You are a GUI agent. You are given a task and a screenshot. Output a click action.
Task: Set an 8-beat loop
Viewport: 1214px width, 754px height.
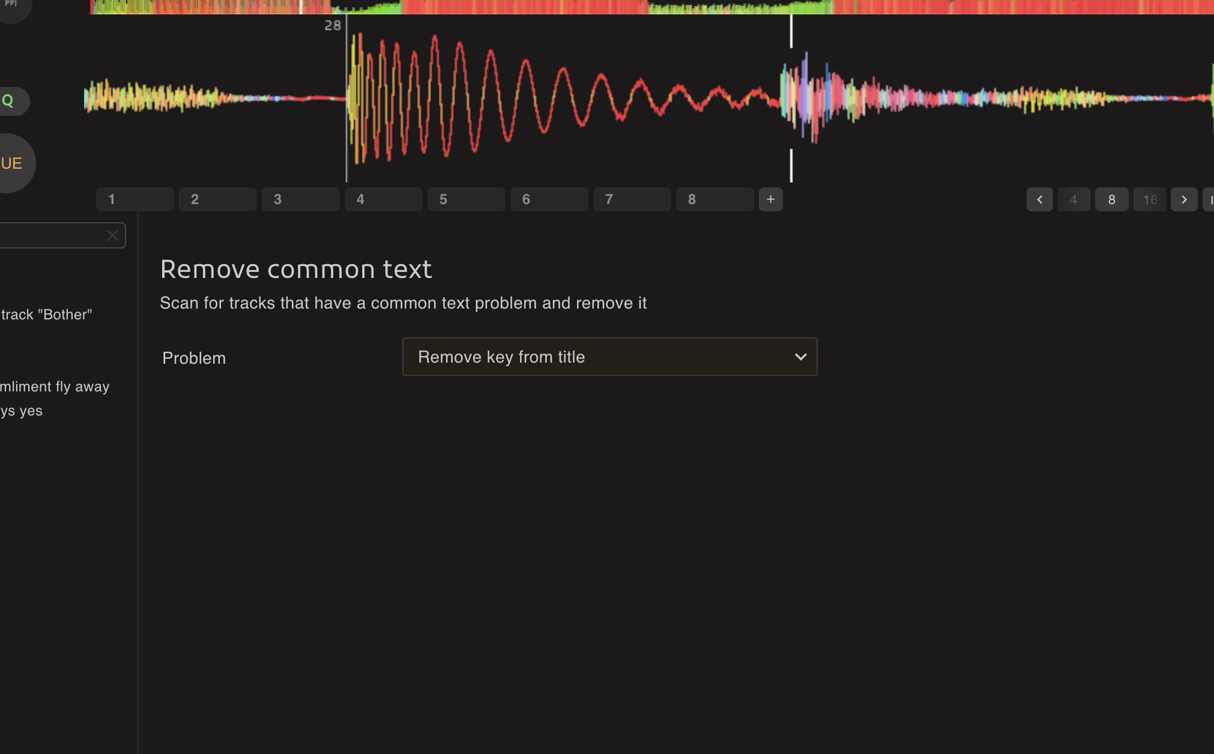click(1111, 199)
